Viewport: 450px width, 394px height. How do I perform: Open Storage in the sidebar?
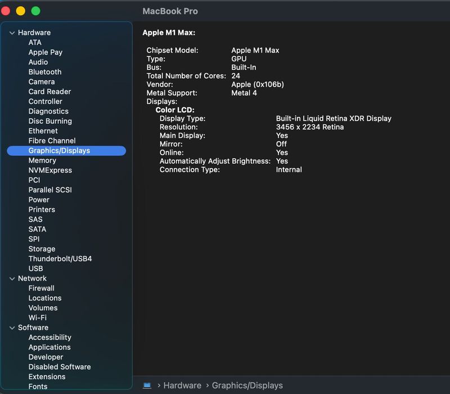pos(42,249)
